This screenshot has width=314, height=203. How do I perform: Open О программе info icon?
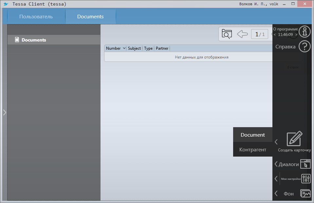[x=305, y=31]
